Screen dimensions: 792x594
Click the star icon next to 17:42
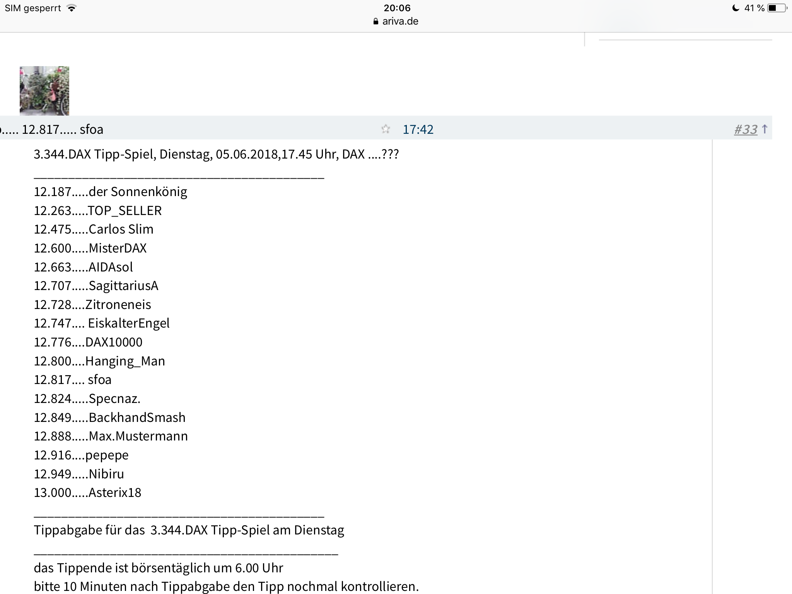pos(386,129)
